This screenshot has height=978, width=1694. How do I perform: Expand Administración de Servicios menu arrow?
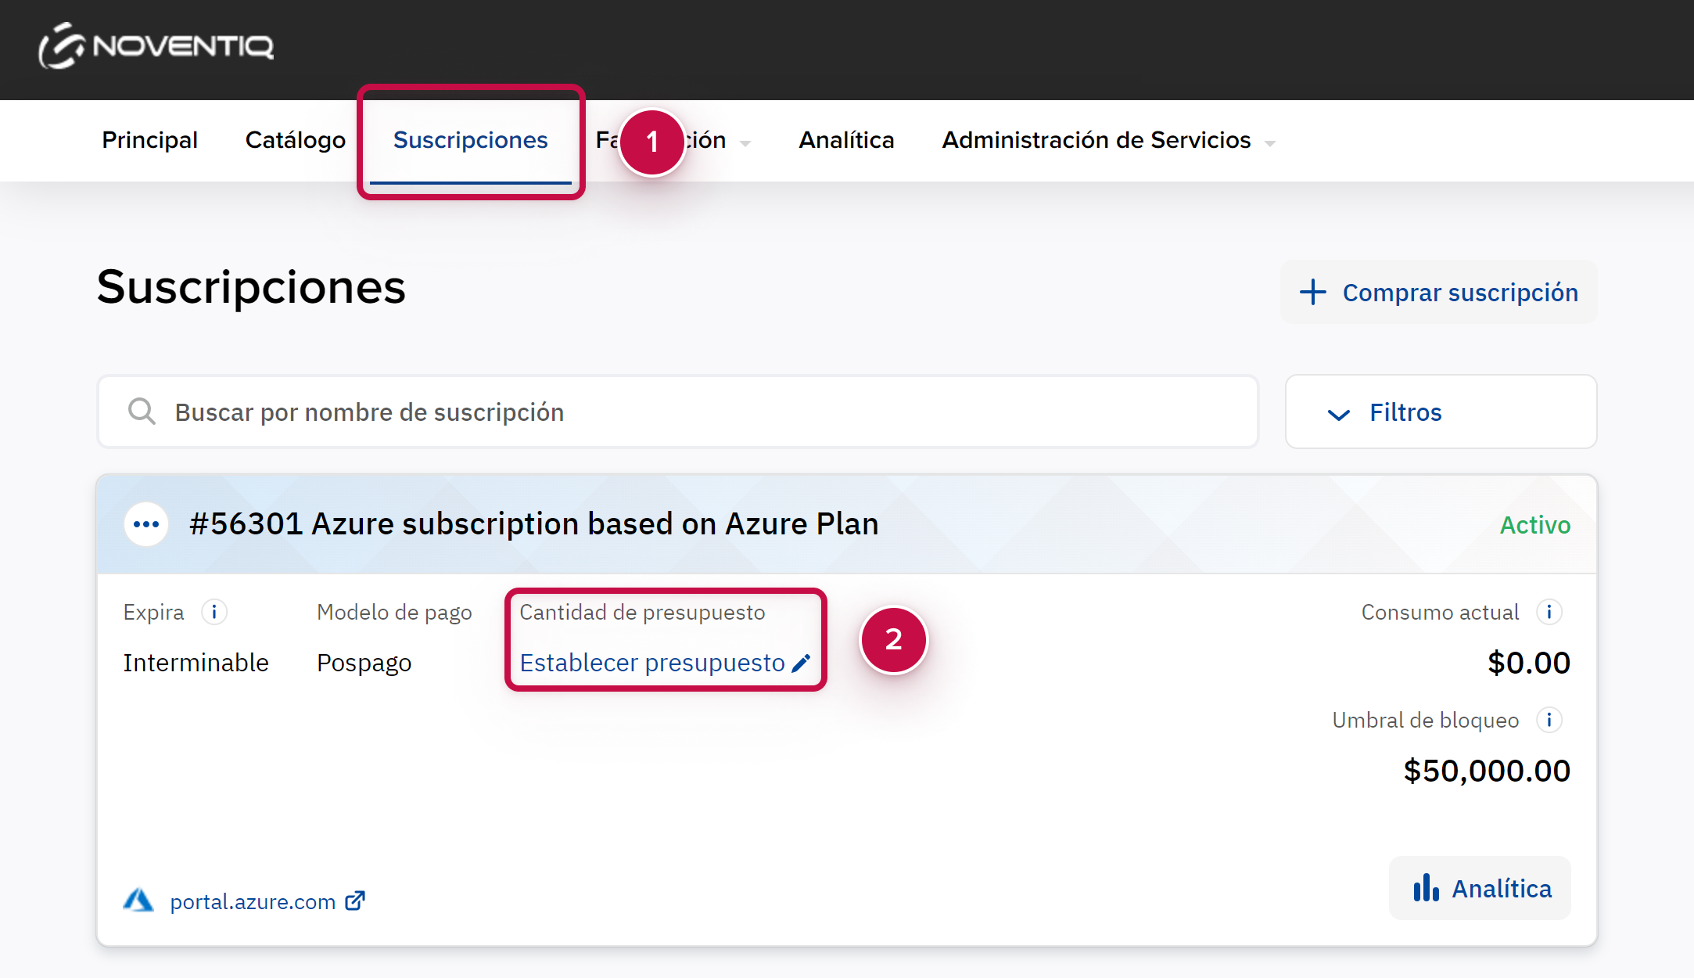click(1270, 143)
